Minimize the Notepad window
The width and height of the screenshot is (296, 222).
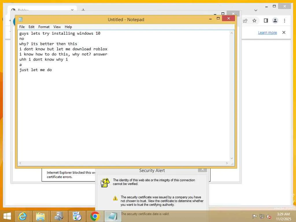click(x=210, y=19)
